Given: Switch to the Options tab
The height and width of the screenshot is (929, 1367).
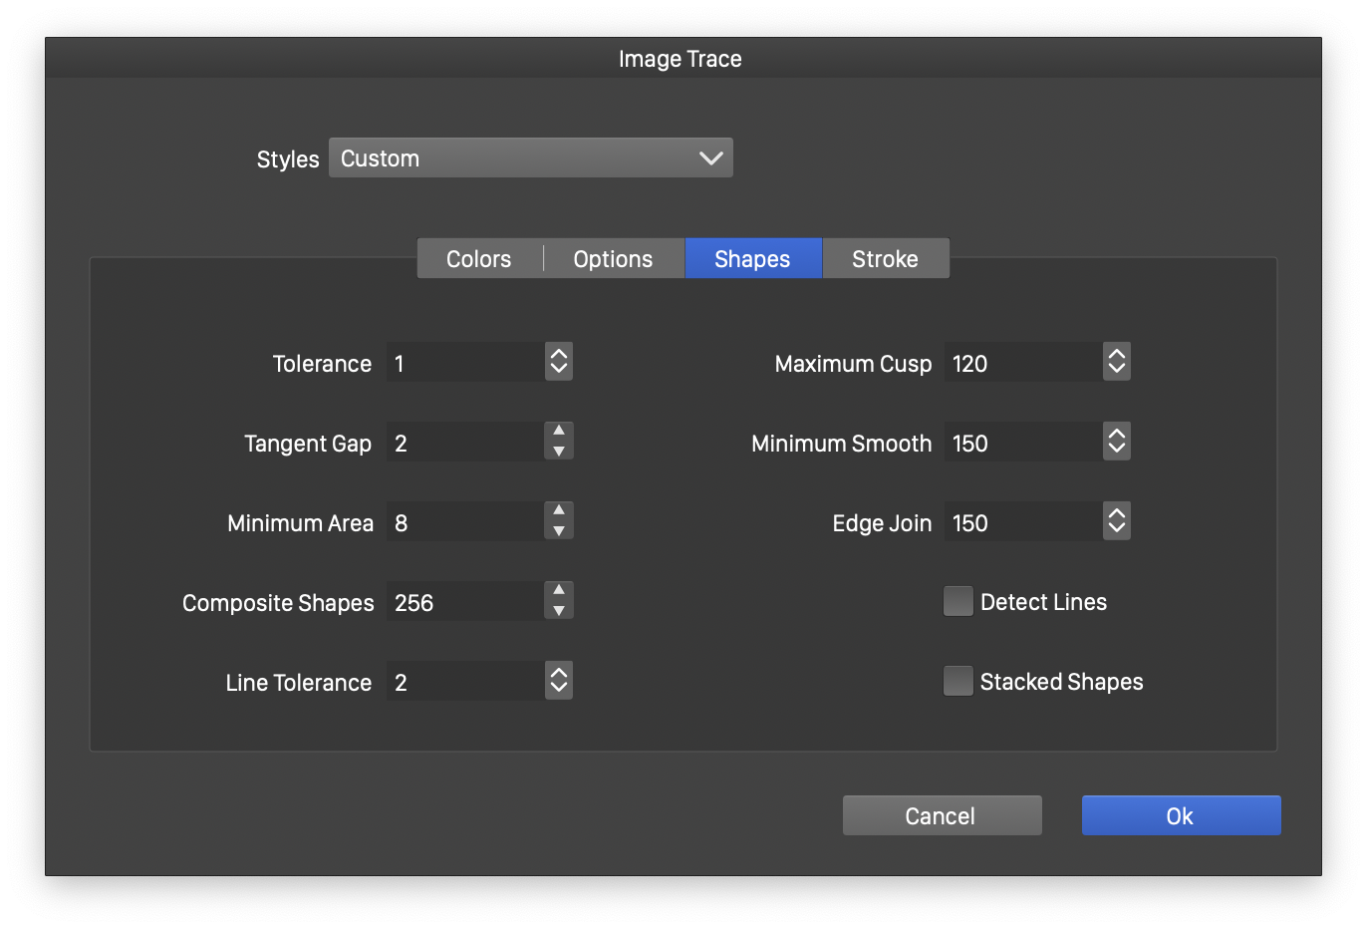Looking at the screenshot, I should 613,259.
